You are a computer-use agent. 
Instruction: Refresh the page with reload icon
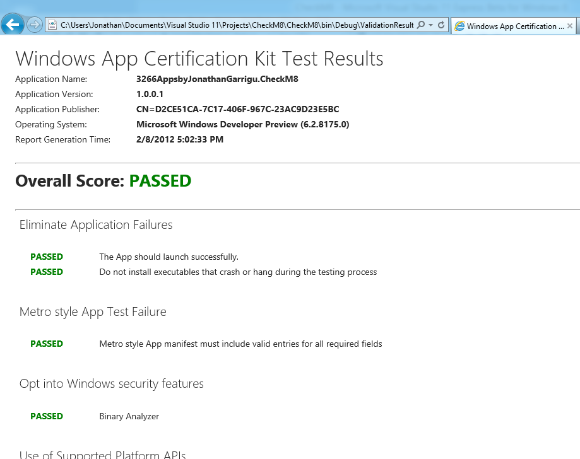pyautogui.click(x=441, y=25)
